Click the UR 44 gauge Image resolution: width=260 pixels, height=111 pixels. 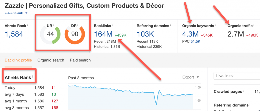(50, 34)
